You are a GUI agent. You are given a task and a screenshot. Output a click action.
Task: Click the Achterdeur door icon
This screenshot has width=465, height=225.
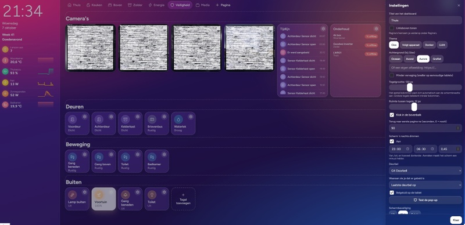(99, 119)
